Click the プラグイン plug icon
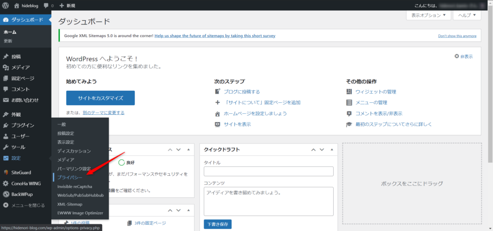 (5, 125)
